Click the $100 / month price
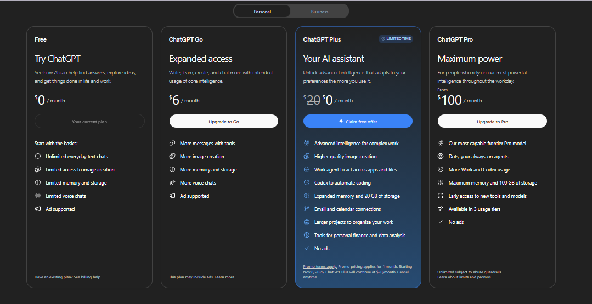 pos(459,100)
